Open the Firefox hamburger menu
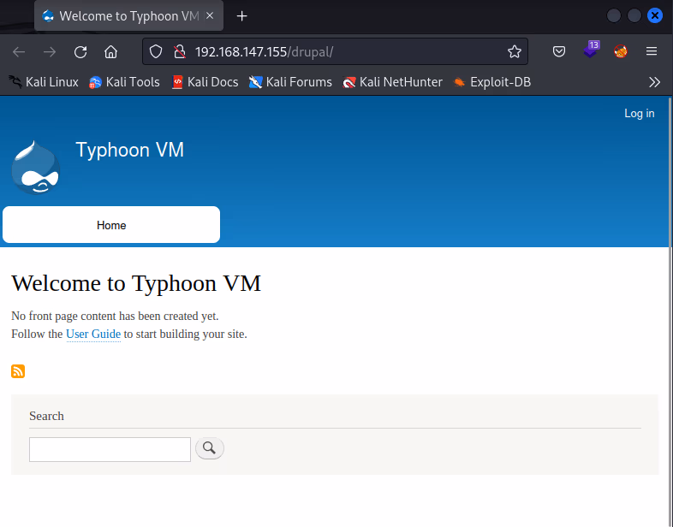 tap(652, 51)
